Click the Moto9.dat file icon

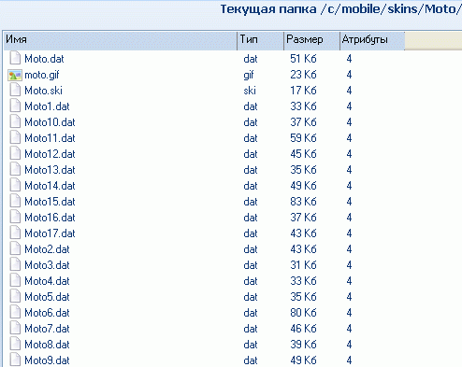click(x=15, y=360)
